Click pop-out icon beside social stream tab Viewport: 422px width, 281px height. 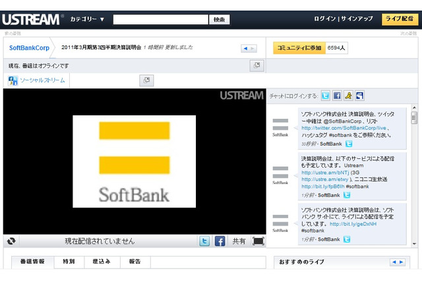[146, 80]
